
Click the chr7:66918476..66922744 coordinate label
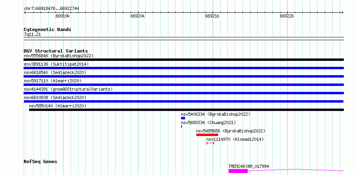[51, 9]
